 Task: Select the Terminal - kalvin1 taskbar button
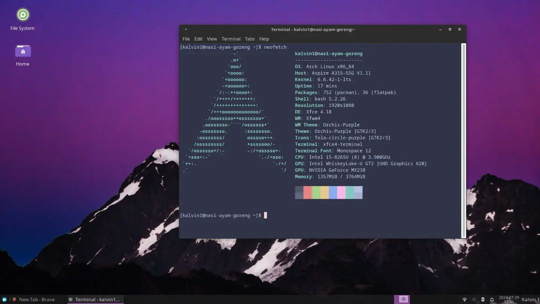[95, 299]
